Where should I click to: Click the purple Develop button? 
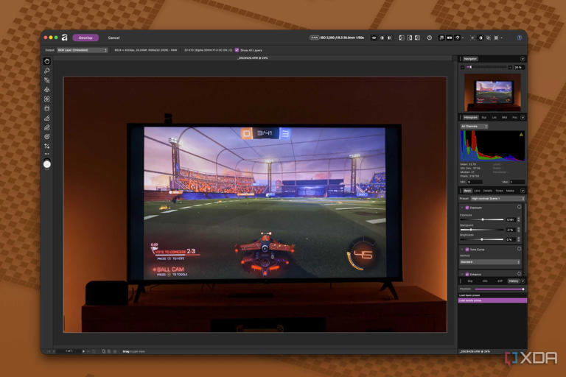85,38
